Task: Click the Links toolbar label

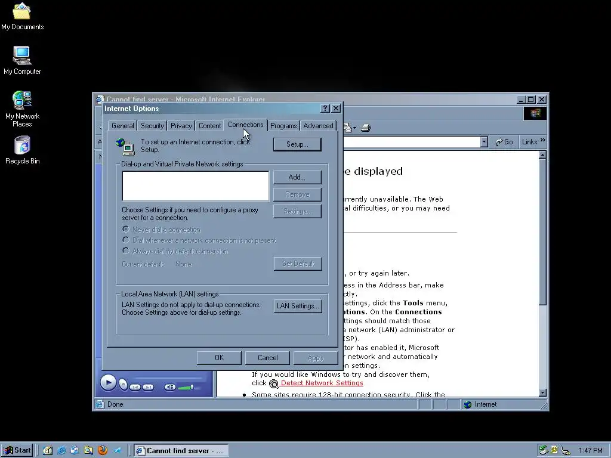Action: [530, 142]
